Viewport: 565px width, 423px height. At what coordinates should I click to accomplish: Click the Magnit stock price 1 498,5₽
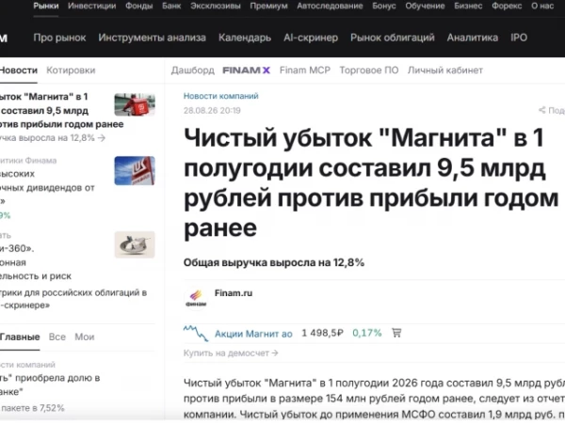[322, 333]
